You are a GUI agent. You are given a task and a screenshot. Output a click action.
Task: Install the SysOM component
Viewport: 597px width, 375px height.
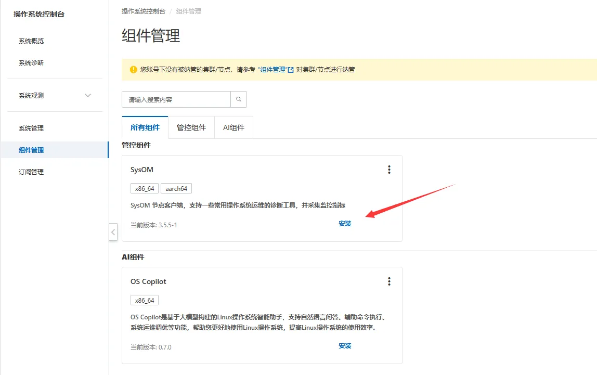(x=345, y=224)
